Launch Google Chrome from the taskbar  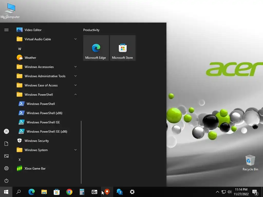(x=69, y=192)
